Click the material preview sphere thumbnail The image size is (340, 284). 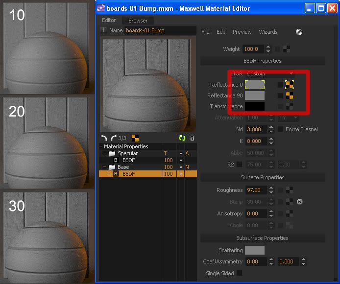[x=147, y=85]
